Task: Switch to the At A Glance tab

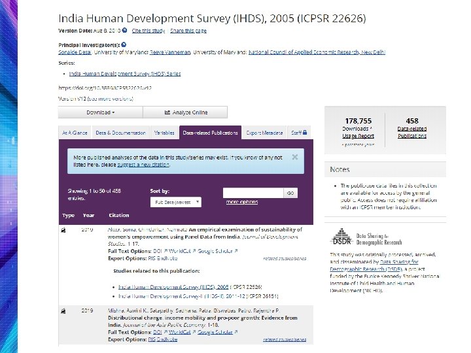Action: 75,133
